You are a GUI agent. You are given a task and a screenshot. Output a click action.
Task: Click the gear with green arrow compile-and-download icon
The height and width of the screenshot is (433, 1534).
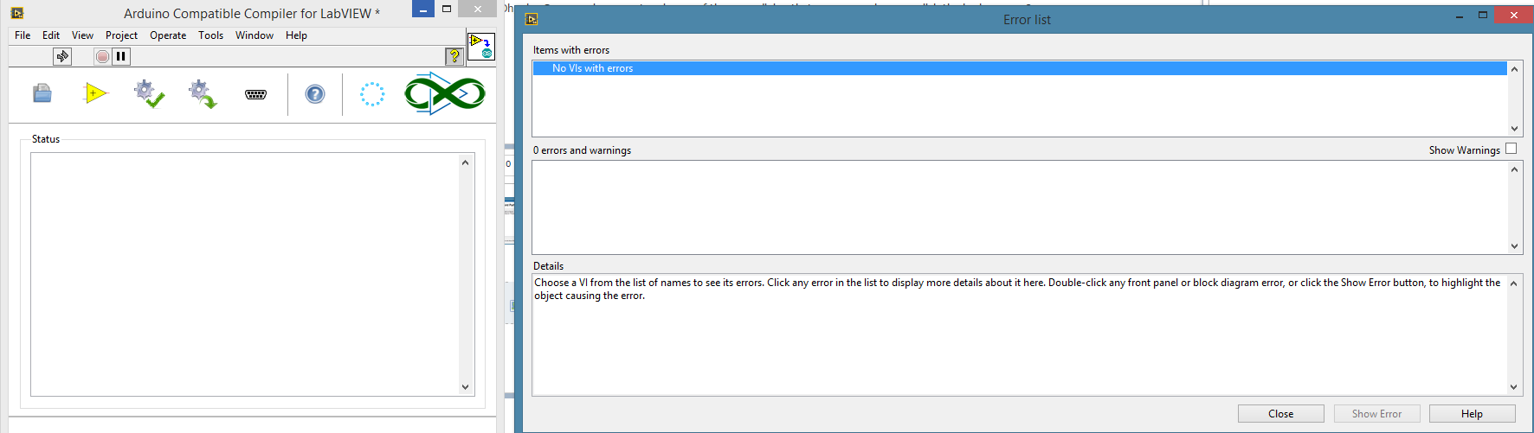203,93
